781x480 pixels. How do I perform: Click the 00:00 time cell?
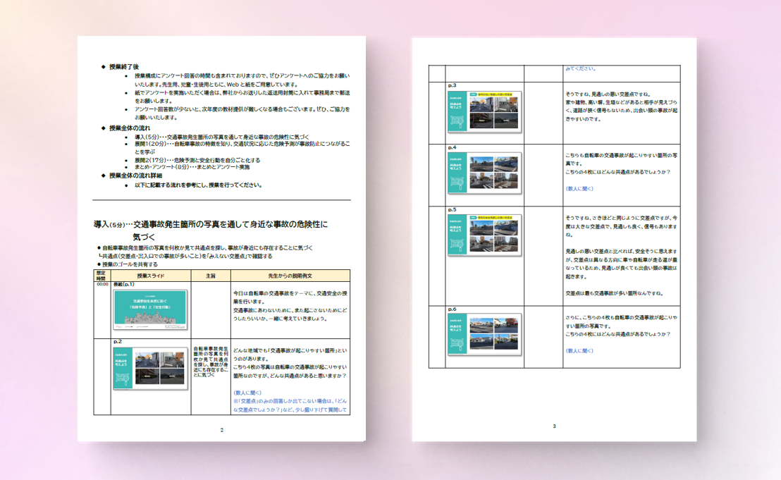(103, 285)
